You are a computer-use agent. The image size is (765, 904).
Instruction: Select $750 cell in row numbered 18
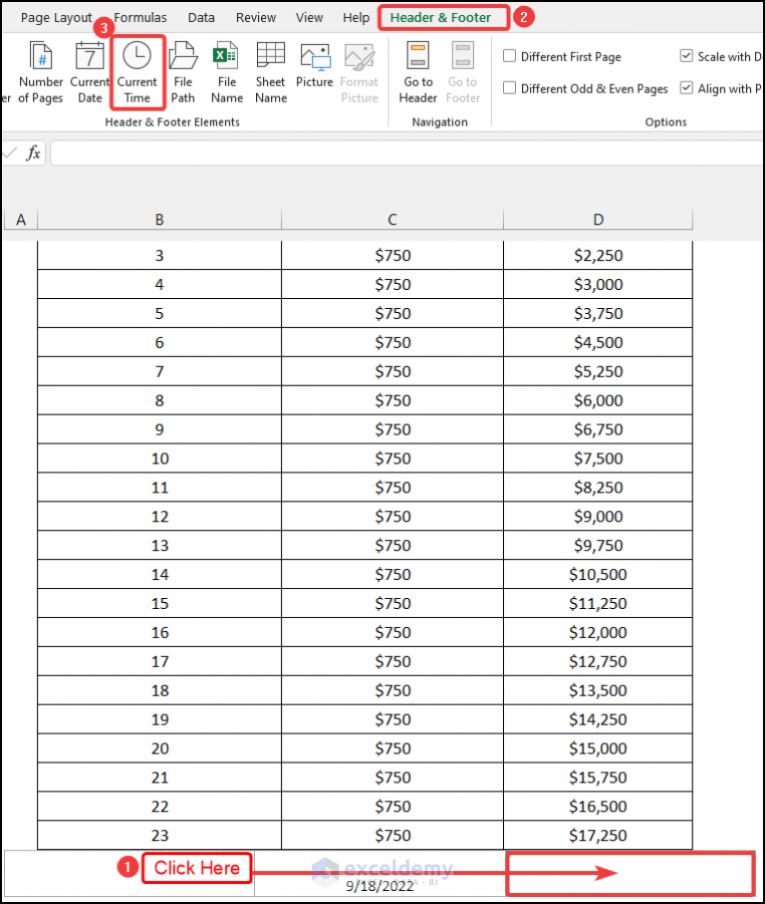[392, 690]
